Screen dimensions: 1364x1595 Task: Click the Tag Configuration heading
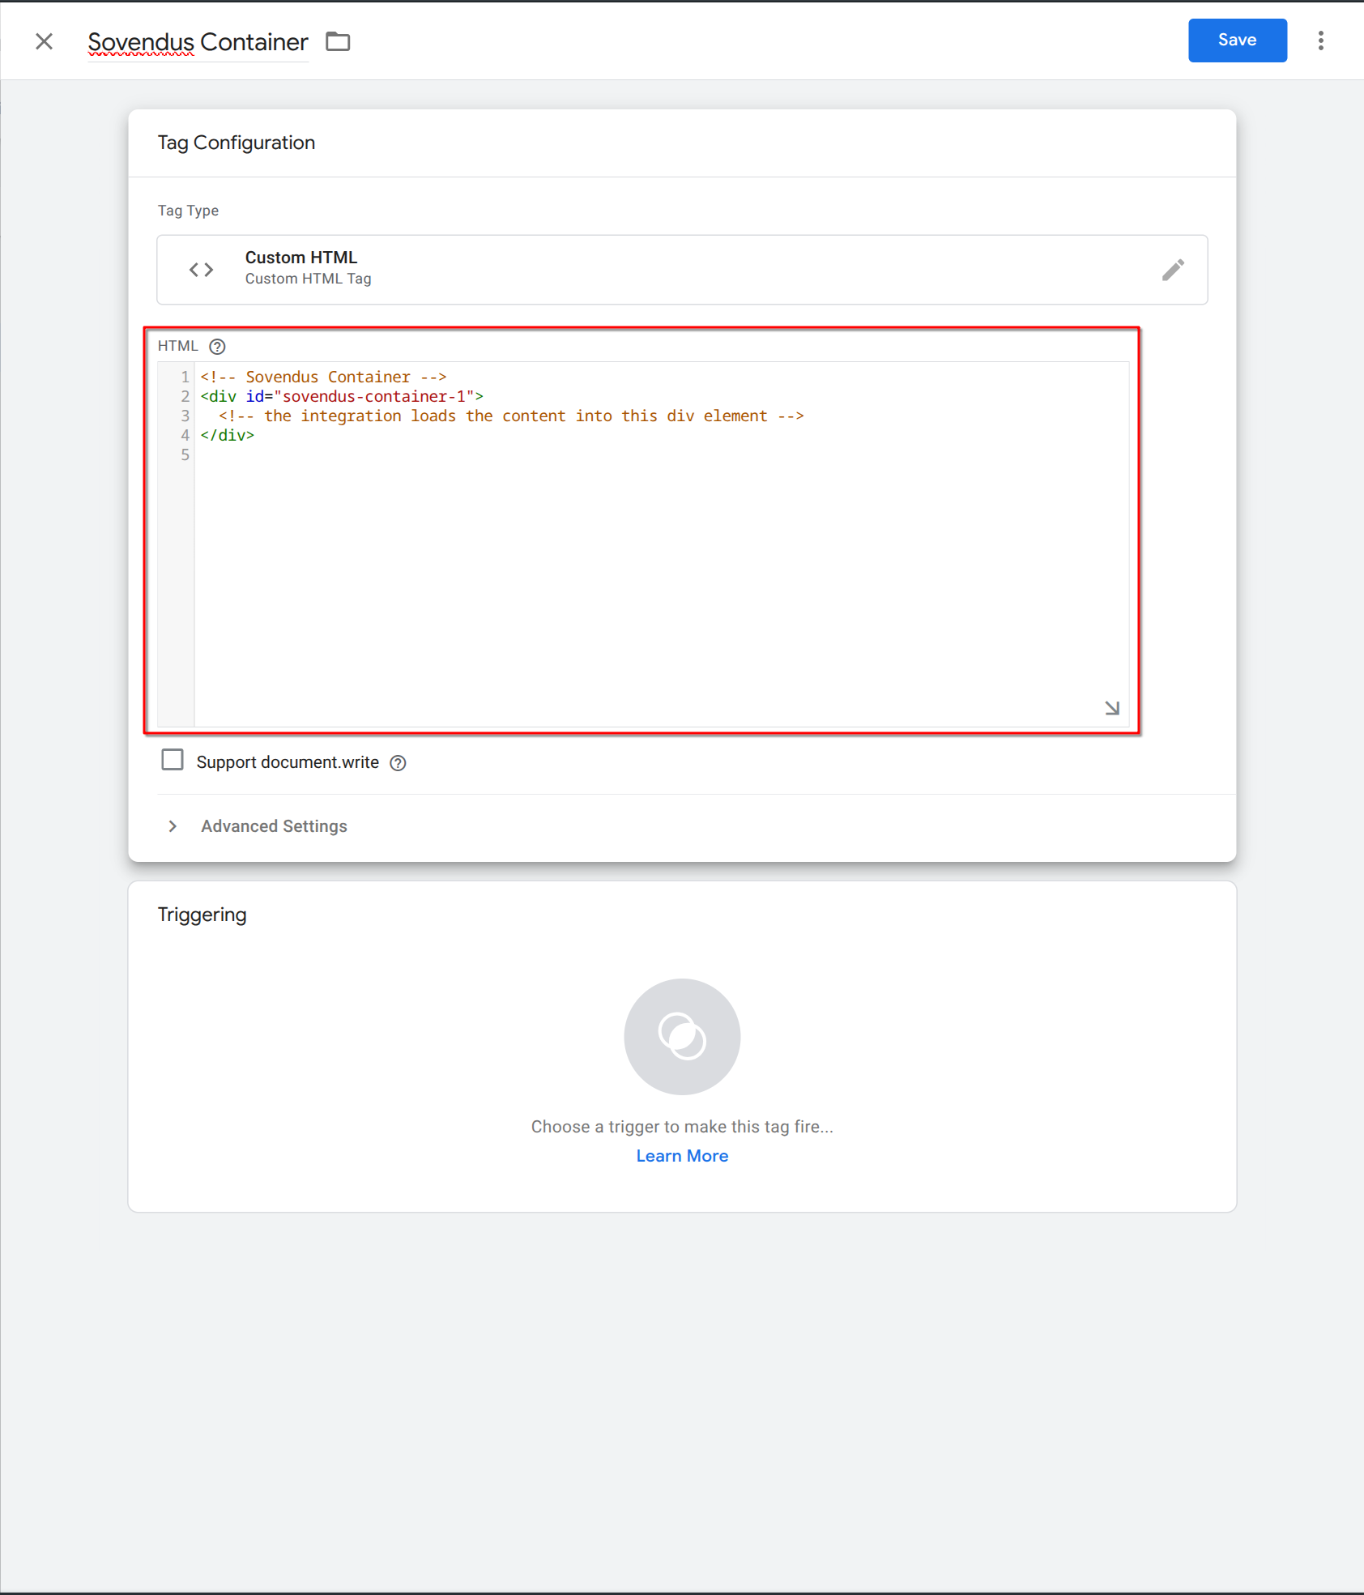pos(237,143)
